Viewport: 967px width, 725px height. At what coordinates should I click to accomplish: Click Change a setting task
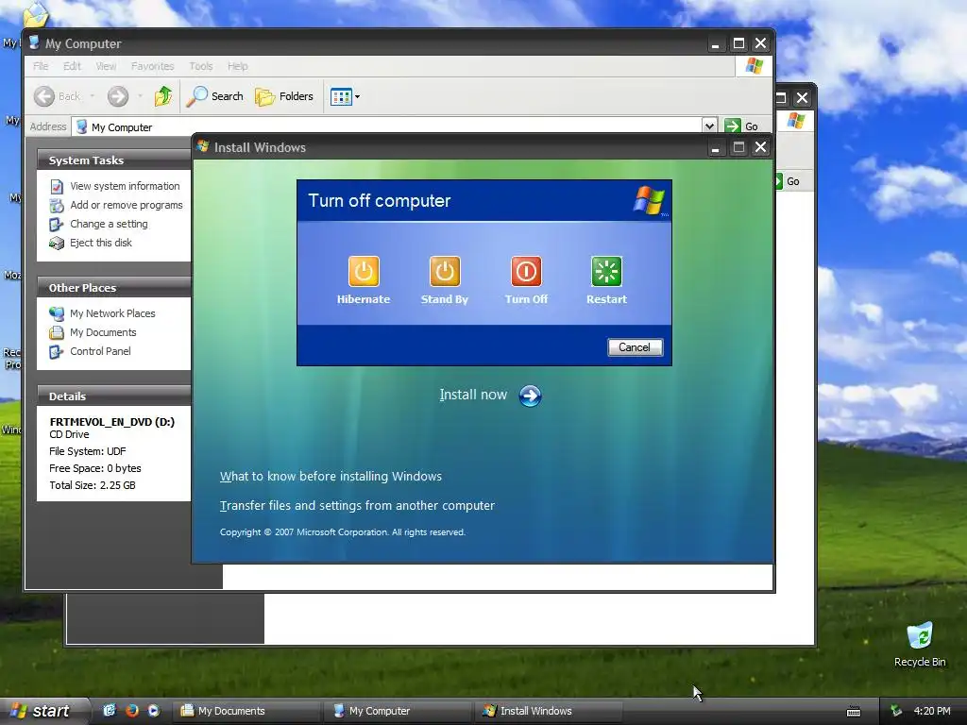109,224
